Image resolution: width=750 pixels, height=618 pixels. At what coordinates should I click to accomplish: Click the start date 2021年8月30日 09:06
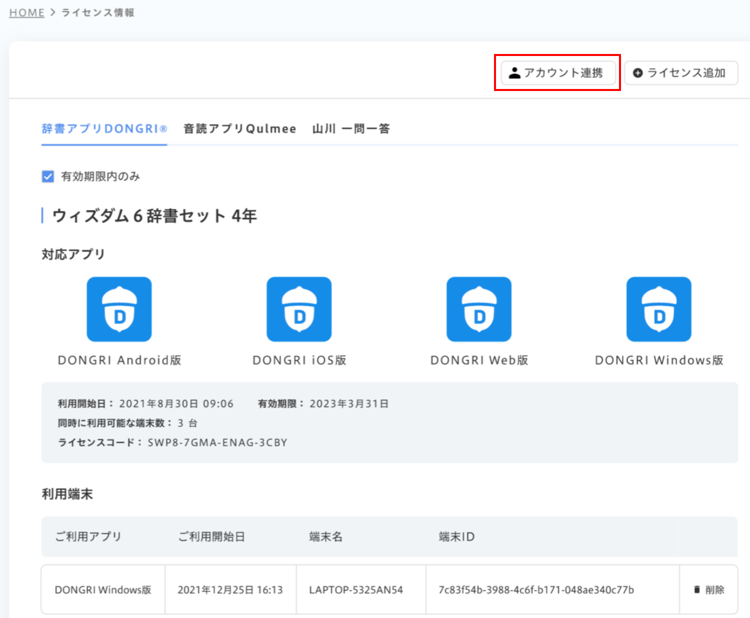pos(176,403)
